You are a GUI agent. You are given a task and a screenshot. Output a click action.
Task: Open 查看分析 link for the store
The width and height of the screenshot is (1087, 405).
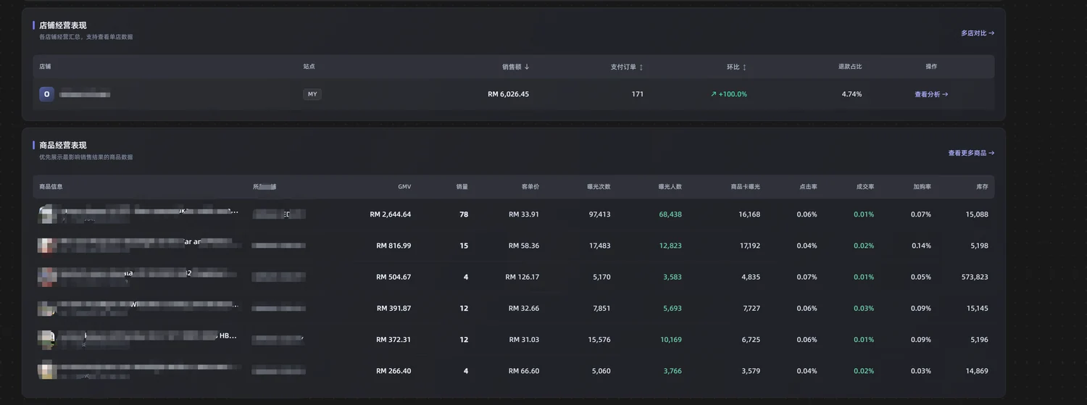931,94
